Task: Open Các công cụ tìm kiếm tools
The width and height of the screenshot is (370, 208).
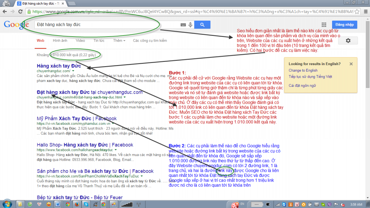Action: 150,41
